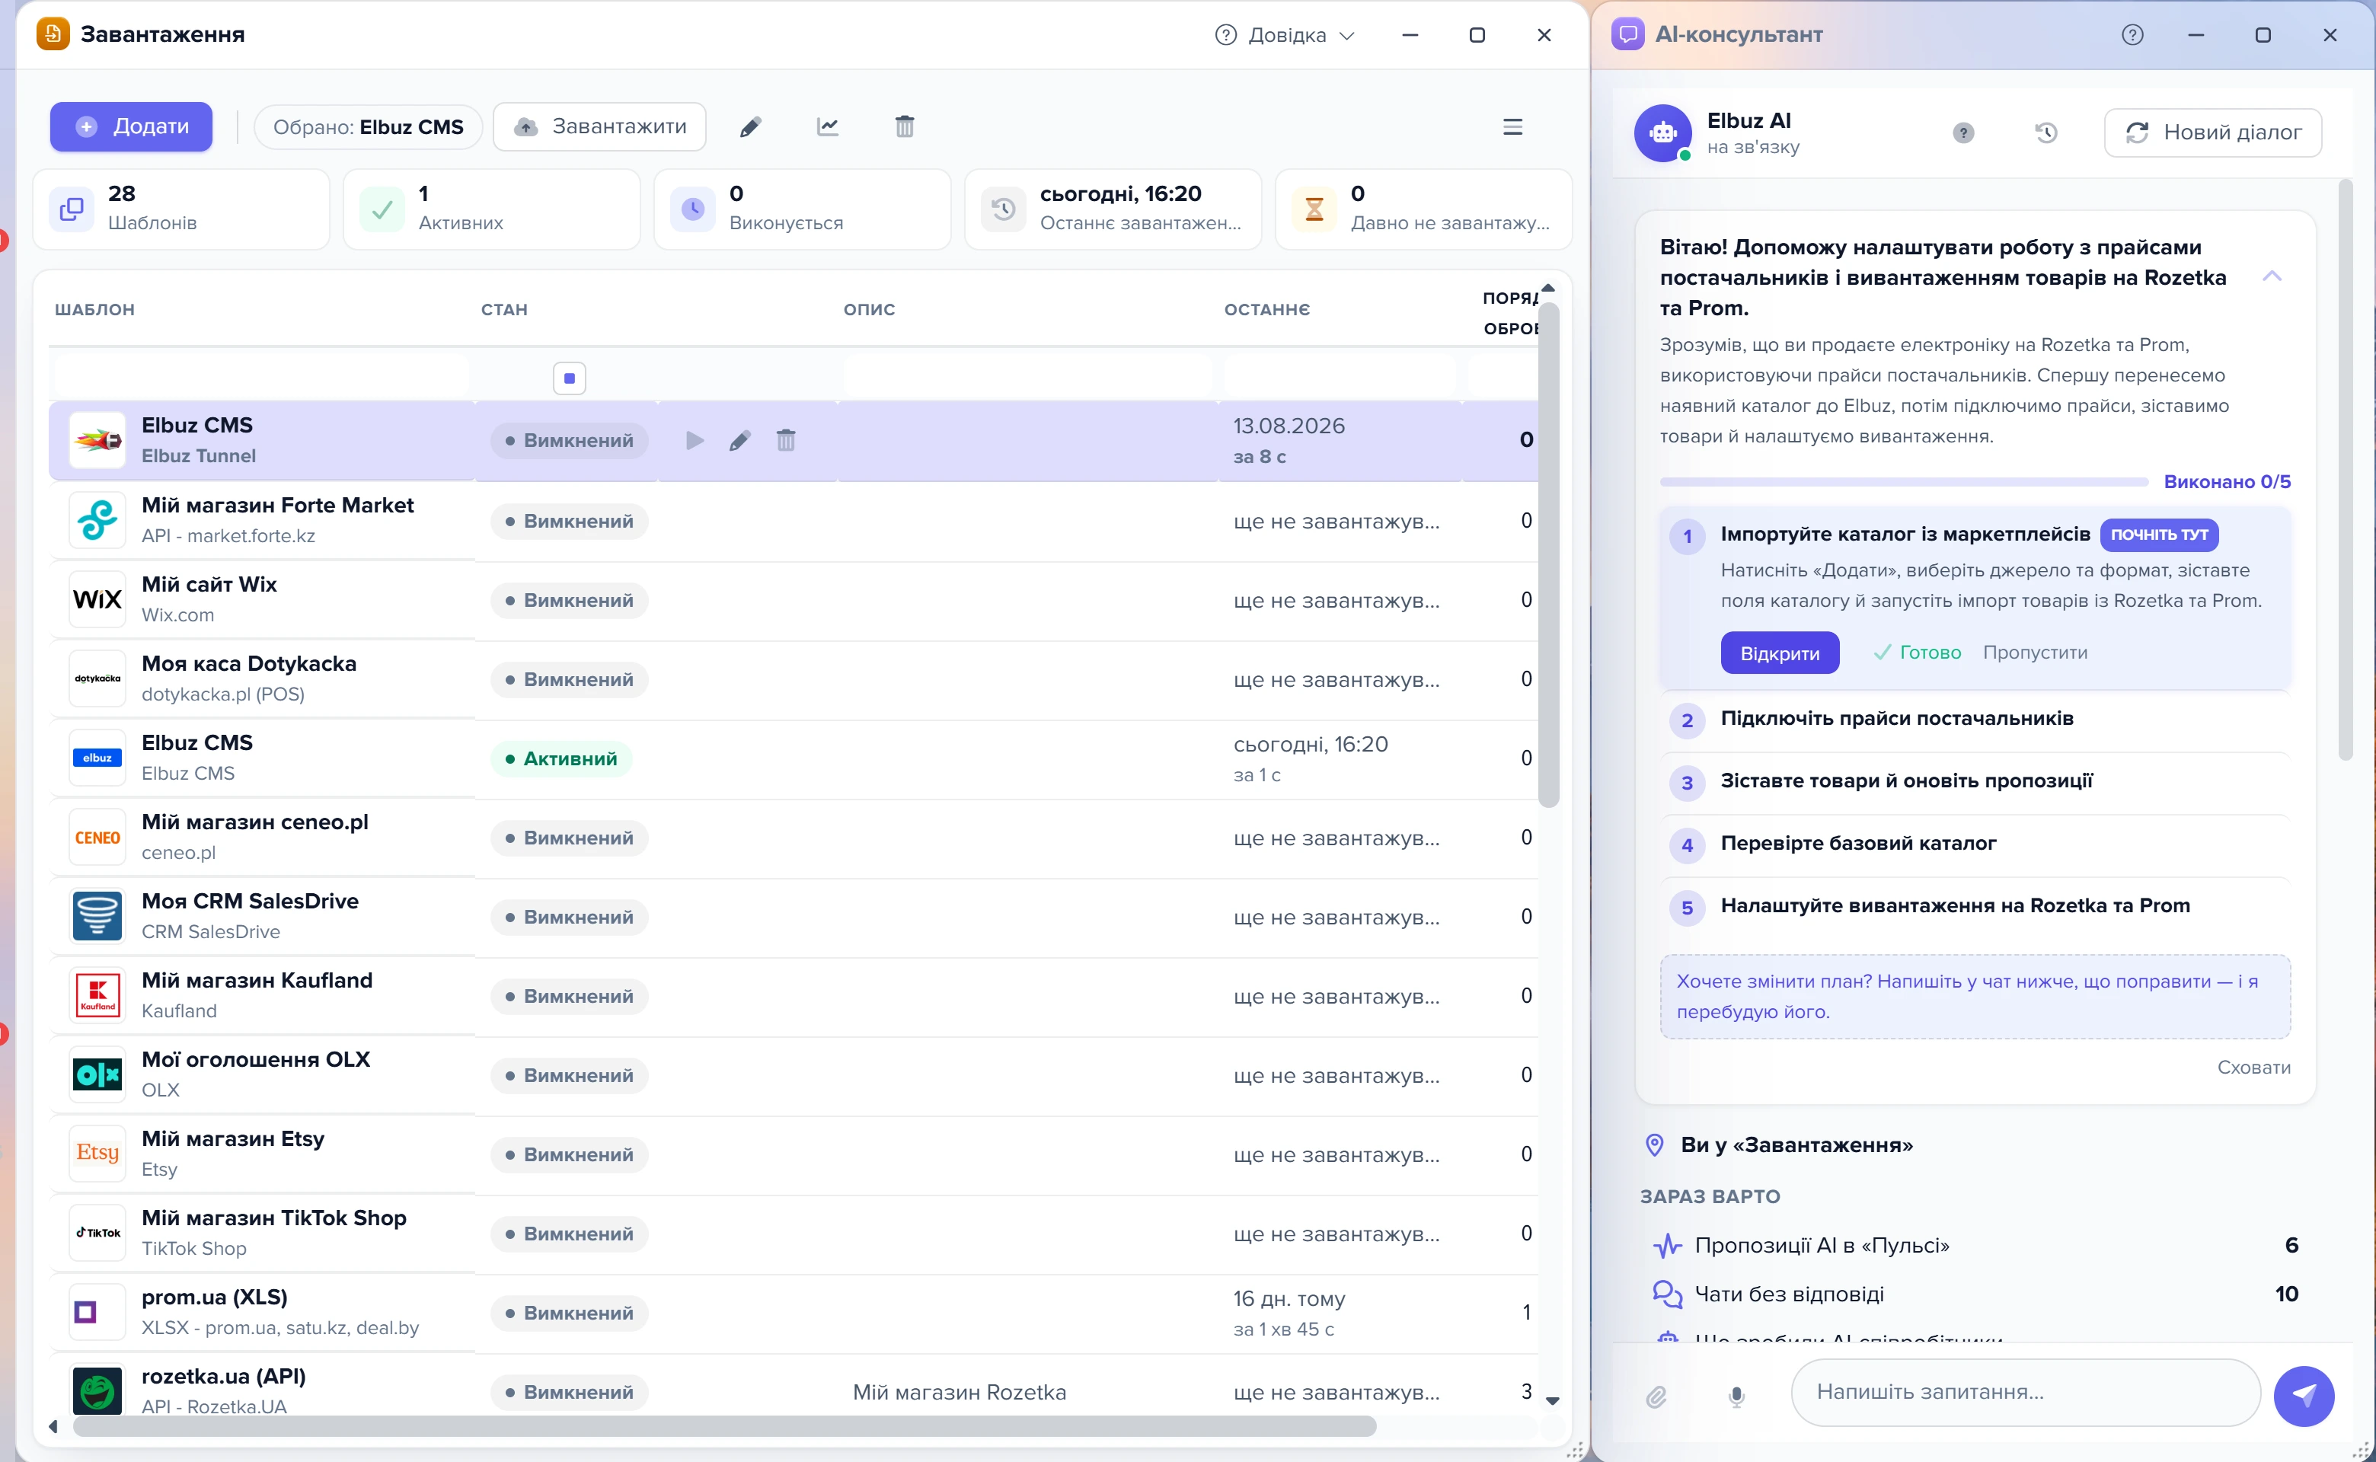
Task: Expand step 5 Налаштуйте вивантаження на Rozetka та Prom
Action: (x=1975, y=906)
